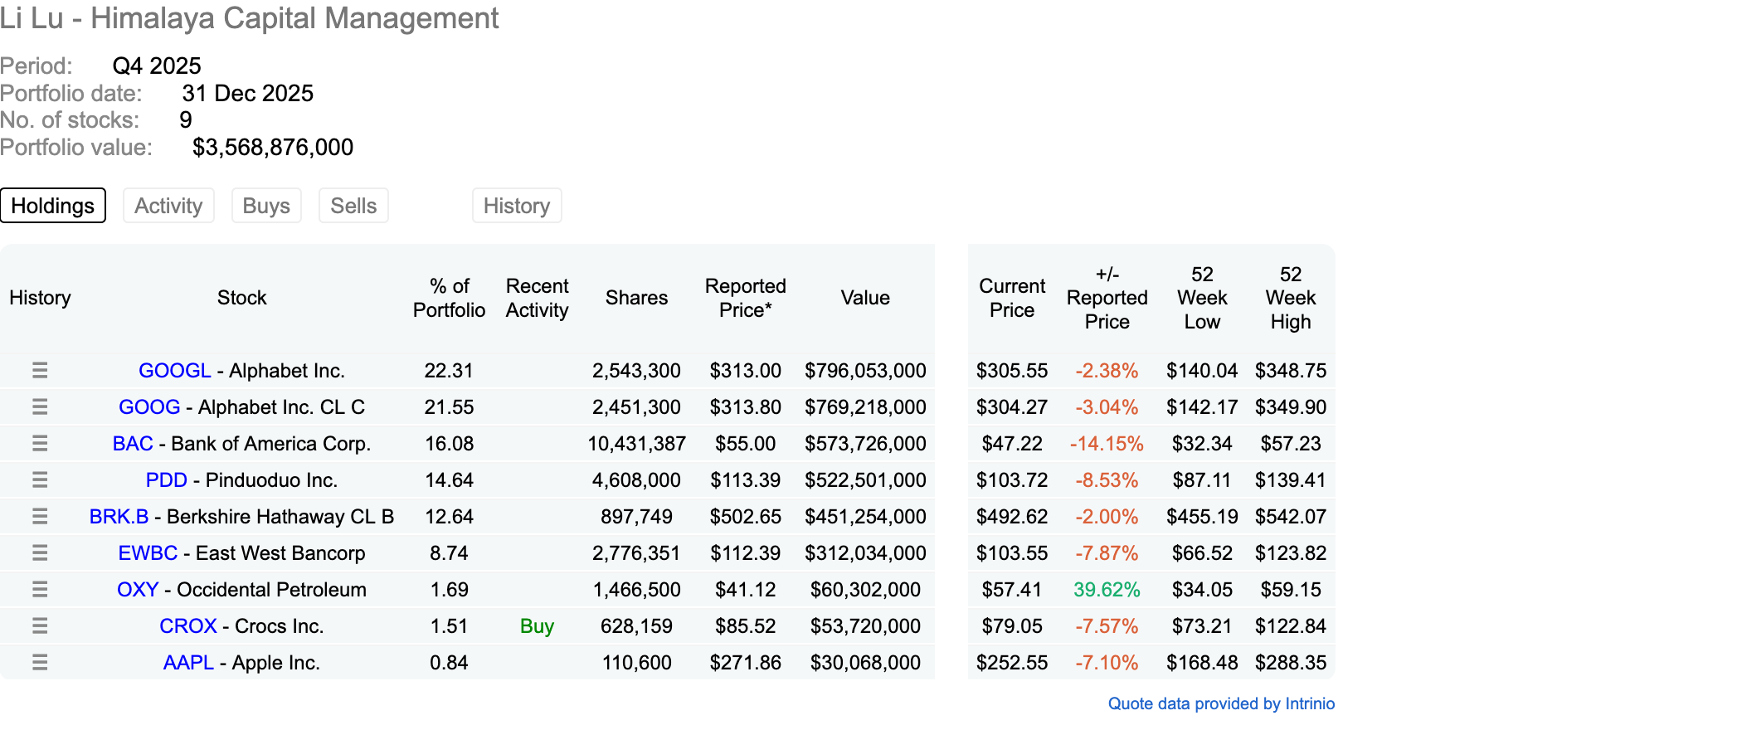Open the CROX ticker link
Viewport: 1742px width, 730px height.
[188, 626]
